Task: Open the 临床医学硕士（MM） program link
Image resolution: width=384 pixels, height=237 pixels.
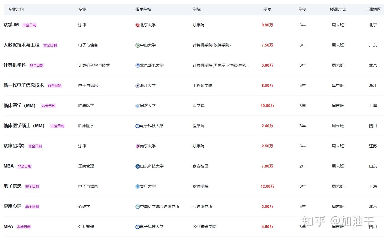Action: [x=24, y=126]
